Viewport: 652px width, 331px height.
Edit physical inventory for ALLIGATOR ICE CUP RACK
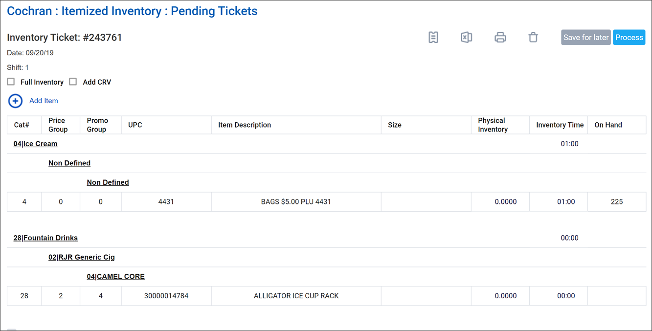coord(505,296)
